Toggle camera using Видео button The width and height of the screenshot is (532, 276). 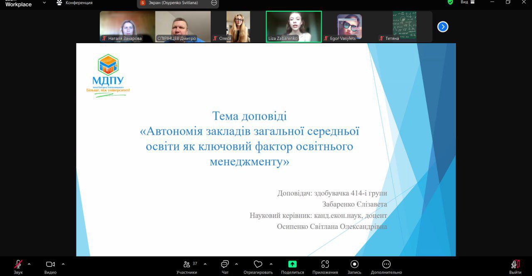[50, 264]
